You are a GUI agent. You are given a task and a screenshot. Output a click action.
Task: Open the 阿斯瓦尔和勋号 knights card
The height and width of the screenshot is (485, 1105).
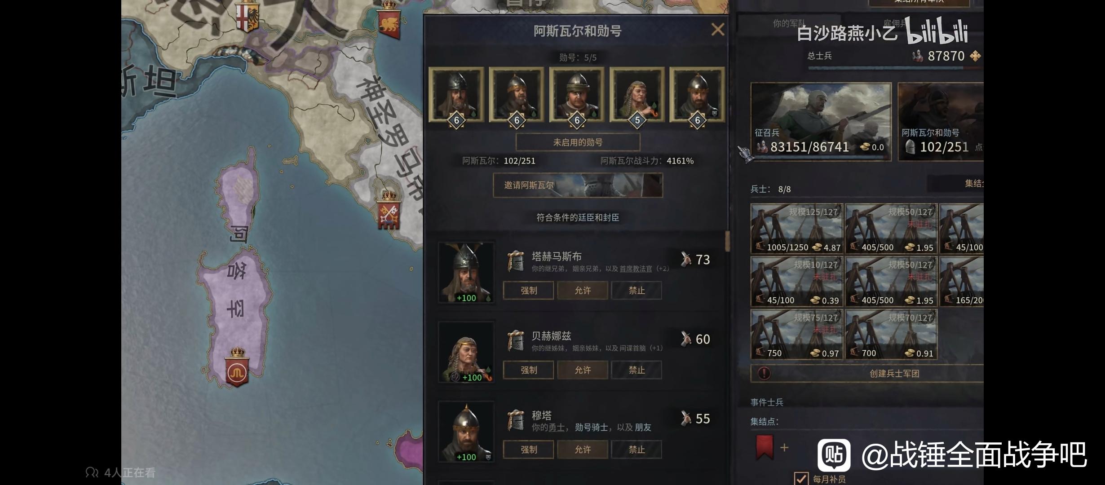tap(941, 121)
